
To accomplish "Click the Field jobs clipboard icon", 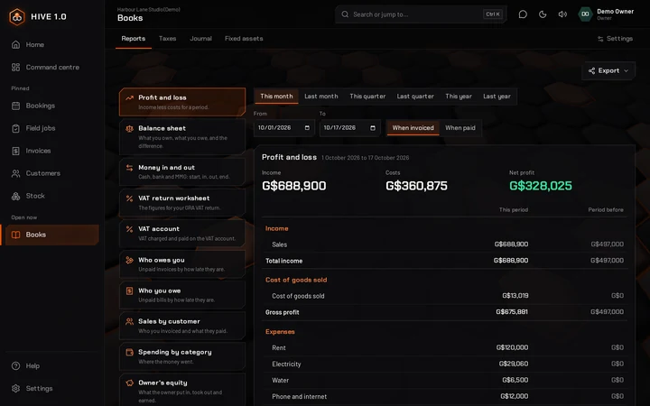I will (15, 128).
